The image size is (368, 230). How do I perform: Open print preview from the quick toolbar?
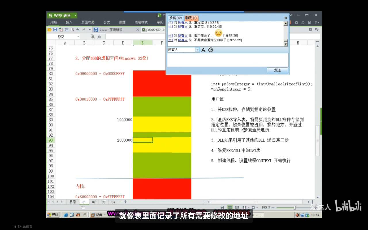point(72,30)
